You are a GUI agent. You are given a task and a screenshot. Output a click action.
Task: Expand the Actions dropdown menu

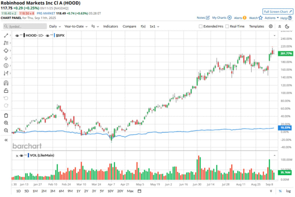[271, 18]
